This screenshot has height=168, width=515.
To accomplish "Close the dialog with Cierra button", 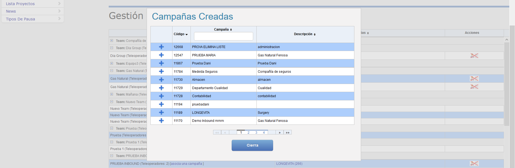I will pos(252,145).
